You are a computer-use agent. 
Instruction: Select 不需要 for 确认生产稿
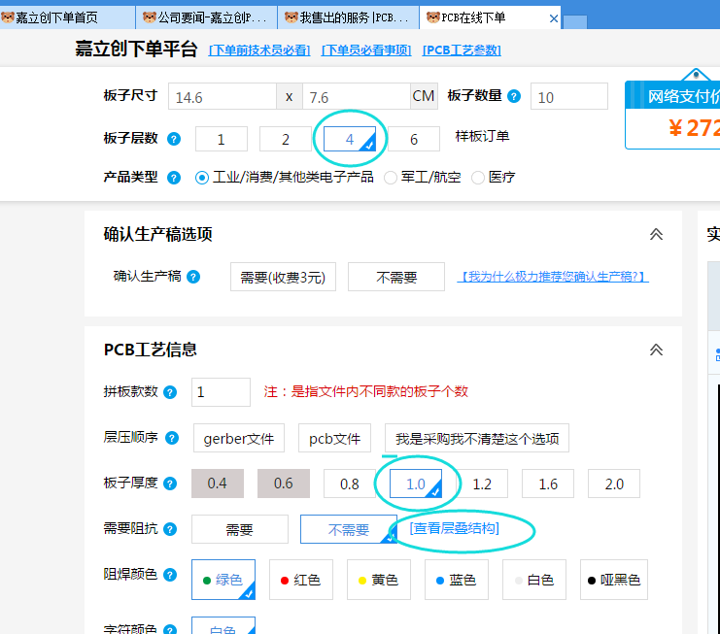396,277
